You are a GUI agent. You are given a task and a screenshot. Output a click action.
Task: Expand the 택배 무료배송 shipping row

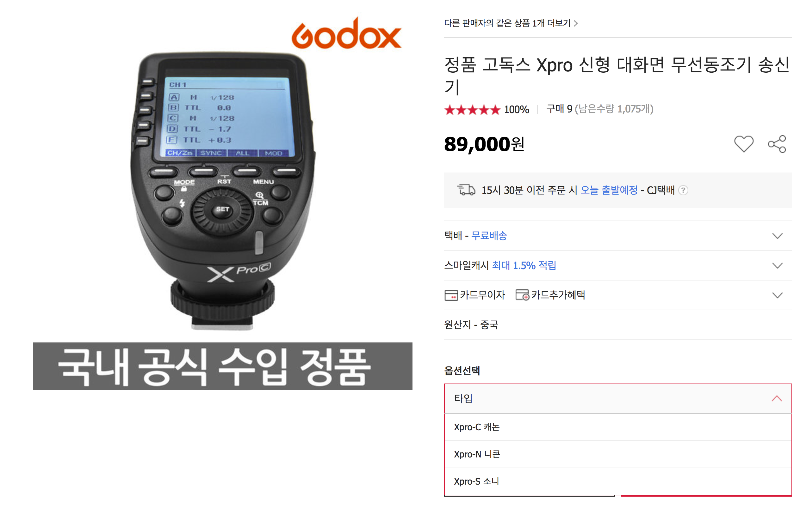[x=617, y=236]
